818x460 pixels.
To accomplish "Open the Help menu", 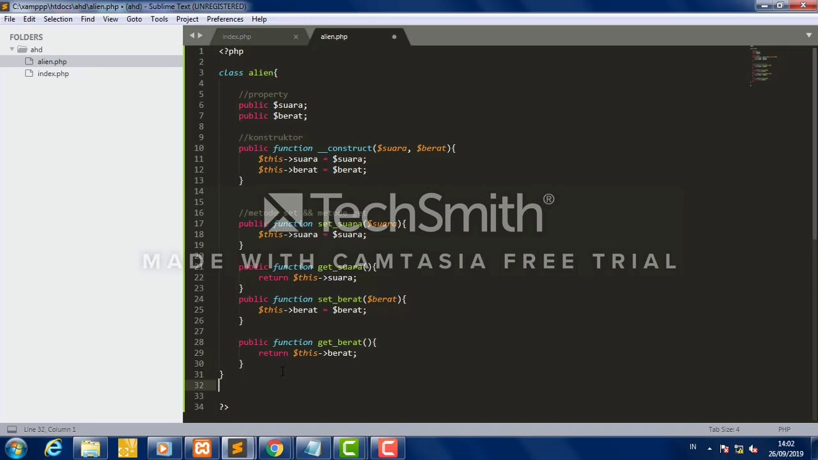I will 259,19.
